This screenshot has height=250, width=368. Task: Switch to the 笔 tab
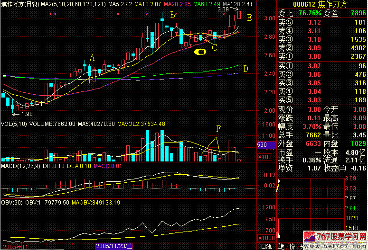pyautogui.click(x=281, y=246)
